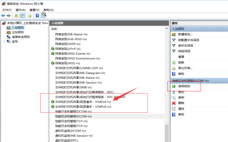Select rule 虚拟机监控(RPC)

click(x=66, y=140)
